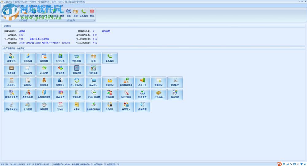Open the 积分兑换 gift tile in navigation grid
Viewport: 307px width, 166px height.
60,58
